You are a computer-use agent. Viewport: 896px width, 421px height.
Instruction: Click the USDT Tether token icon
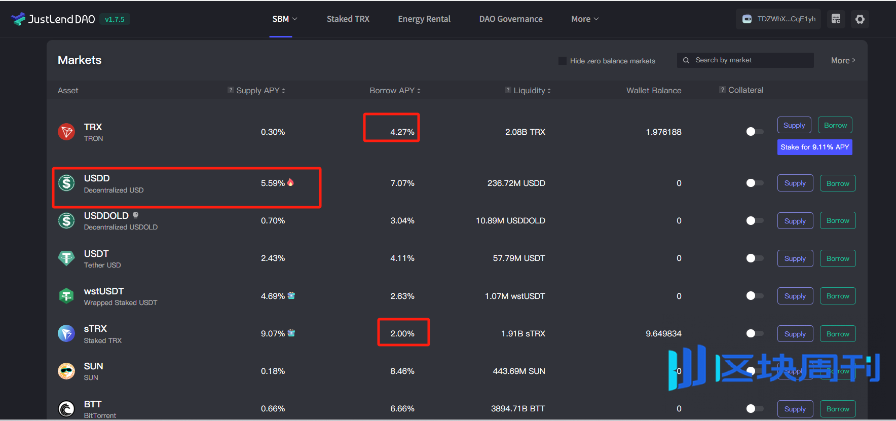pyautogui.click(x=66, y=258)
